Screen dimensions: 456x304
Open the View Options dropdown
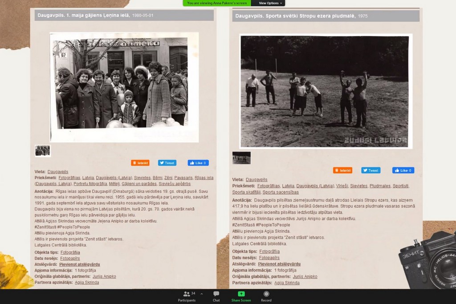(270, 3)
